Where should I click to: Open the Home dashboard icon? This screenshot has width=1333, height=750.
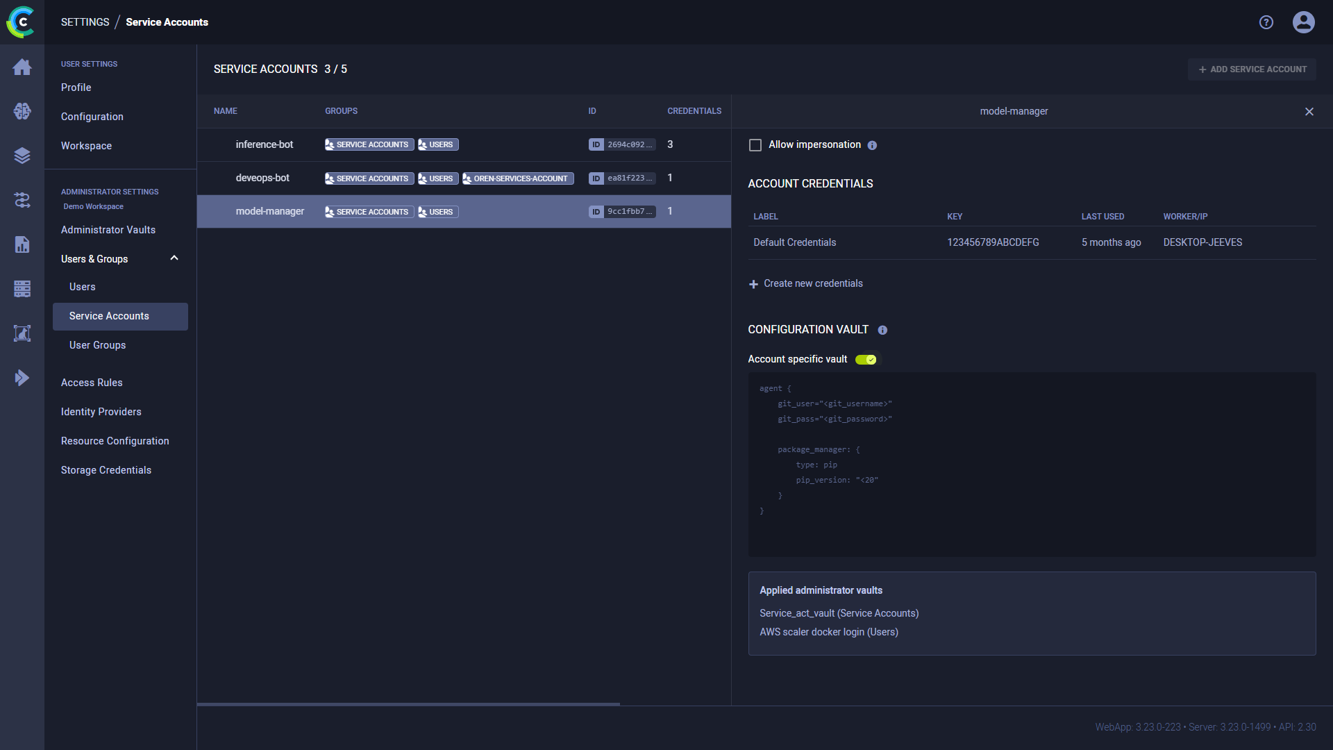pos(22,67)
